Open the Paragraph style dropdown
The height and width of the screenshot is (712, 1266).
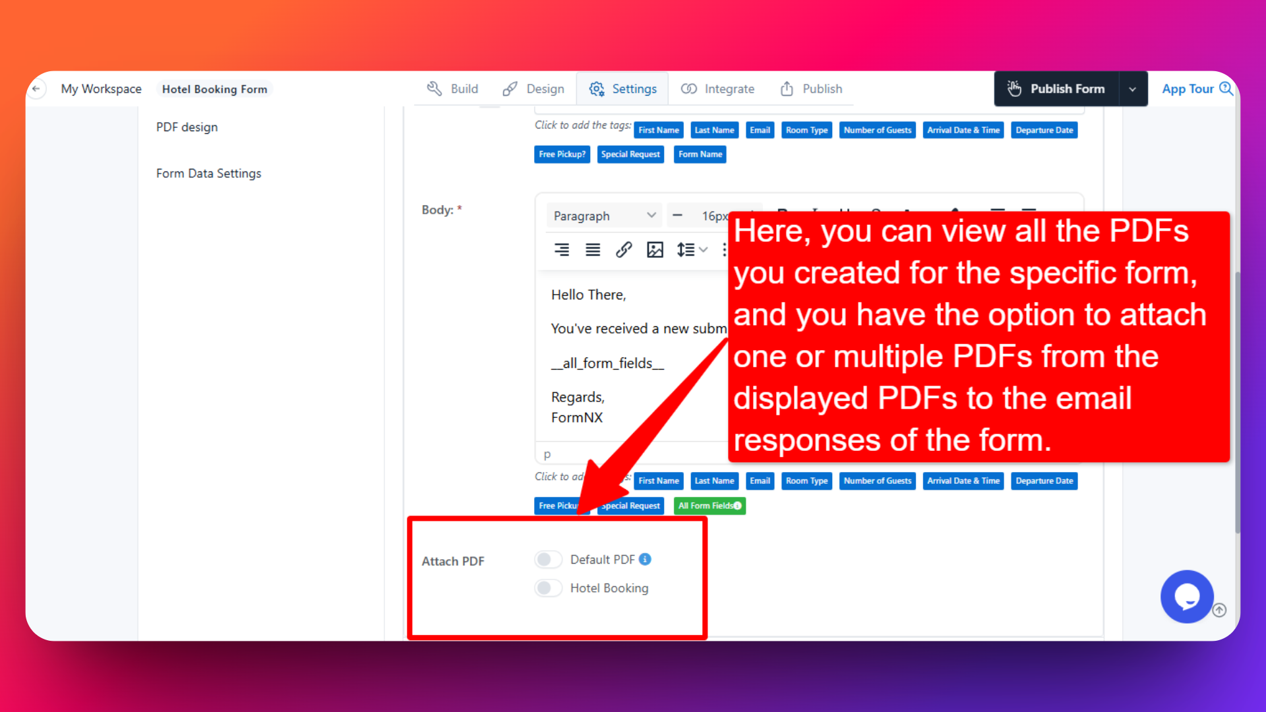click(x=604, y=216)
